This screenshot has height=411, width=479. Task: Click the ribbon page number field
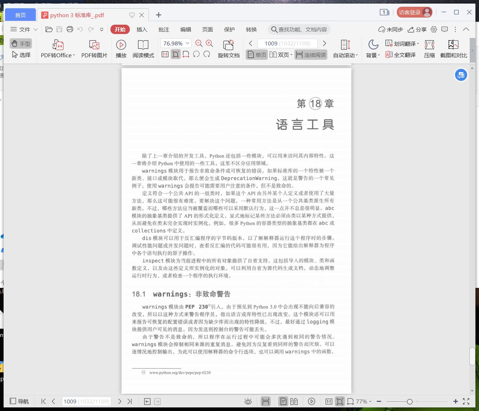[288, 43]
